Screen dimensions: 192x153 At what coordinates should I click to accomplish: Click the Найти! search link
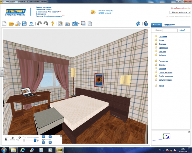182,30
